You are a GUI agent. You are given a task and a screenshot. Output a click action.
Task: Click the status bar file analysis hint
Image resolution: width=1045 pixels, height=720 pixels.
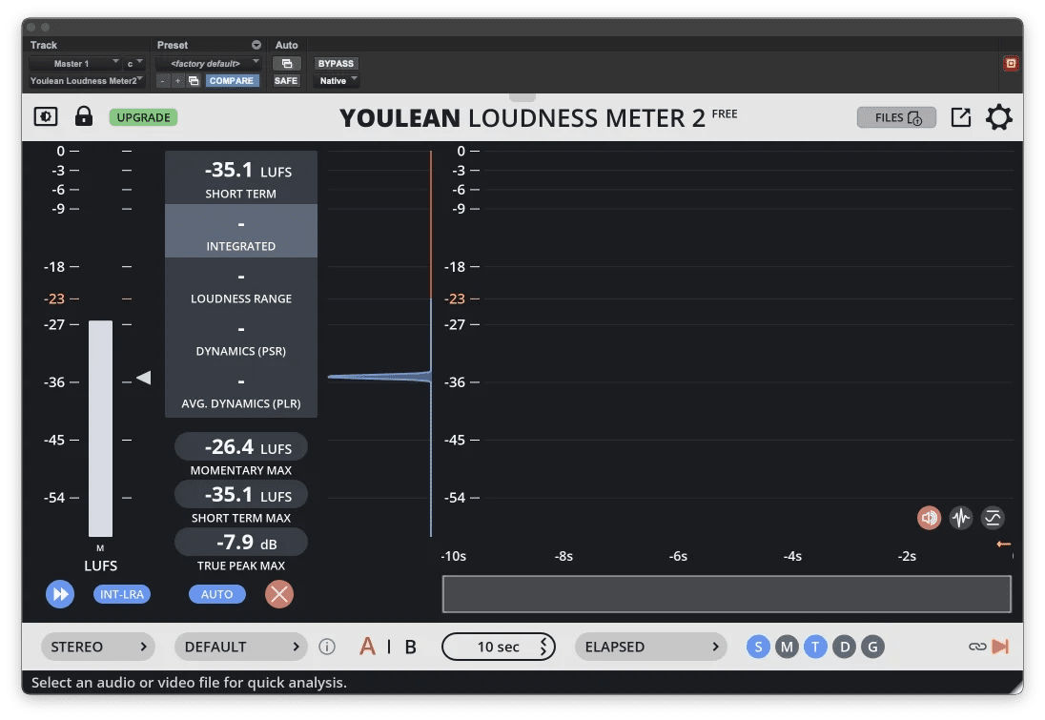(x=190, y=683)
